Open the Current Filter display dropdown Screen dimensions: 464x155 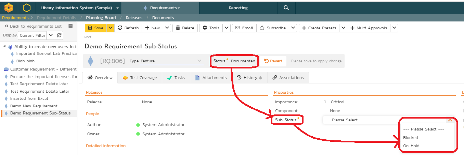[50, 35]
